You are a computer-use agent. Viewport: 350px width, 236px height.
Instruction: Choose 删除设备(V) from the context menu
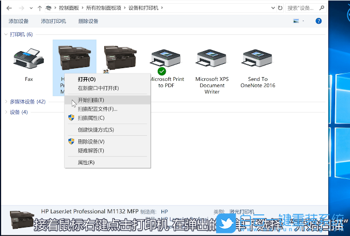(x=107, y=141)
